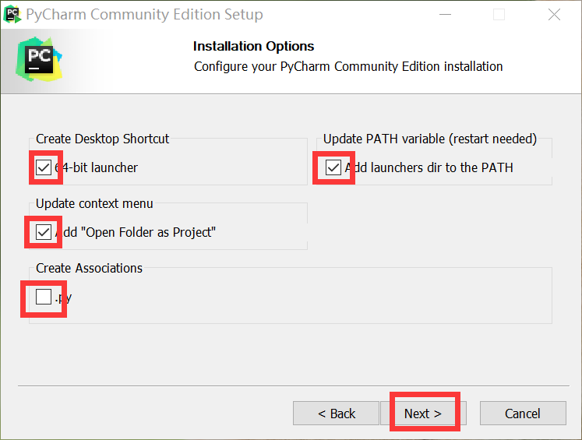Cancel the PyCharm setup
Screen dimensions: 582x440
click(x=523, y=414)
